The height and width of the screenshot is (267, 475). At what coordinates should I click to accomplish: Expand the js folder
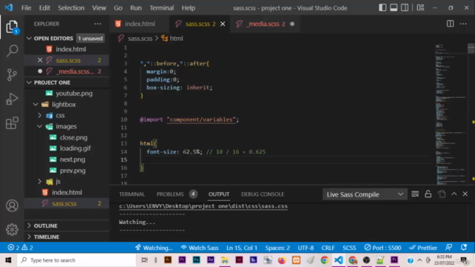pos(39,181)
